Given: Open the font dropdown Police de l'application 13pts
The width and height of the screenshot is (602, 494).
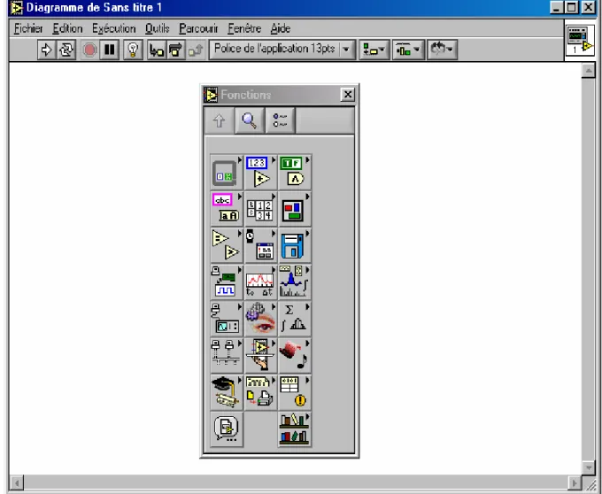Looking at the screenshot, I should point(282,50).
